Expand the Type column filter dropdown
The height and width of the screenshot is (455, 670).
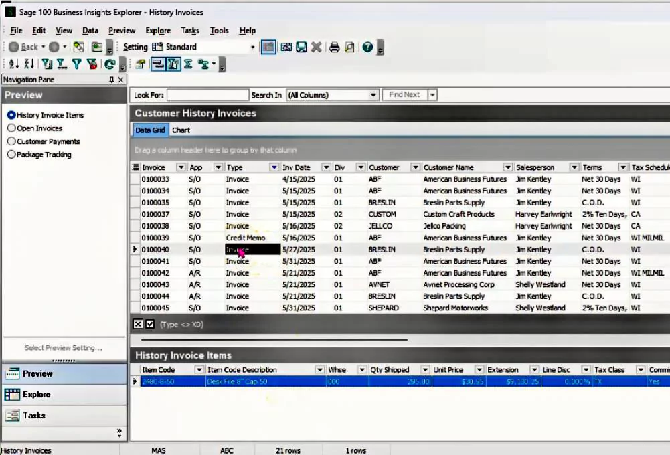pyautogui.click(x=274, y=167)
